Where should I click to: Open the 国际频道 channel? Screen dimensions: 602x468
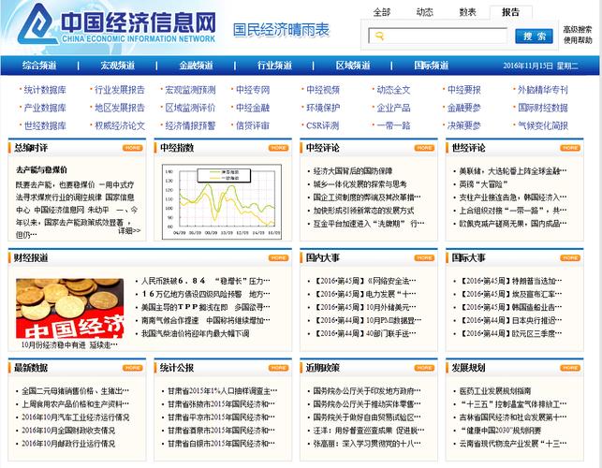pos(432,66)
